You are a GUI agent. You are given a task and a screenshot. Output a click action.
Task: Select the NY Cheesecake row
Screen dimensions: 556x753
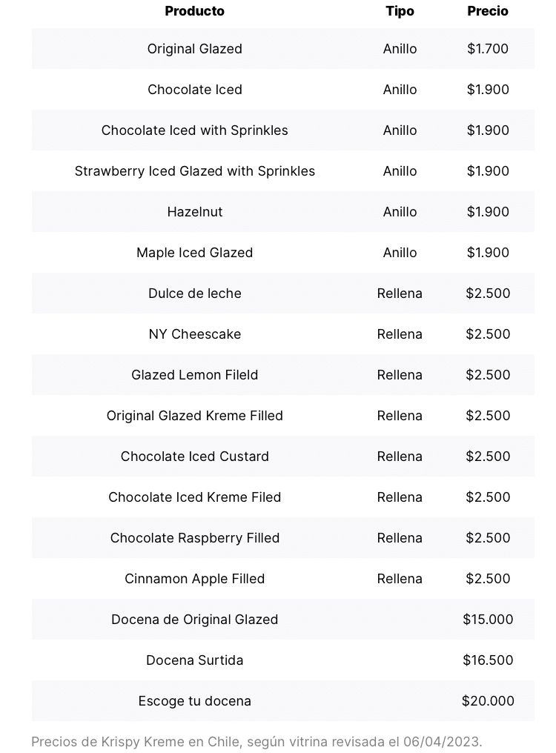point(194,334)
